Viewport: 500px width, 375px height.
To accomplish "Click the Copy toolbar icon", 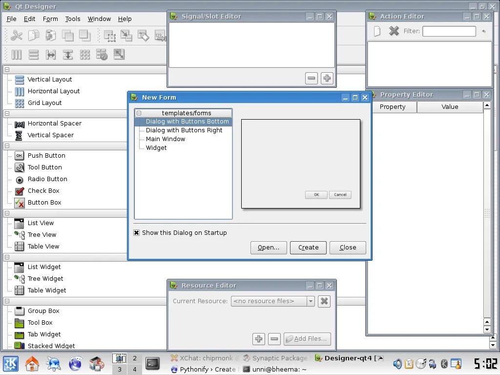I will point(34,35).
